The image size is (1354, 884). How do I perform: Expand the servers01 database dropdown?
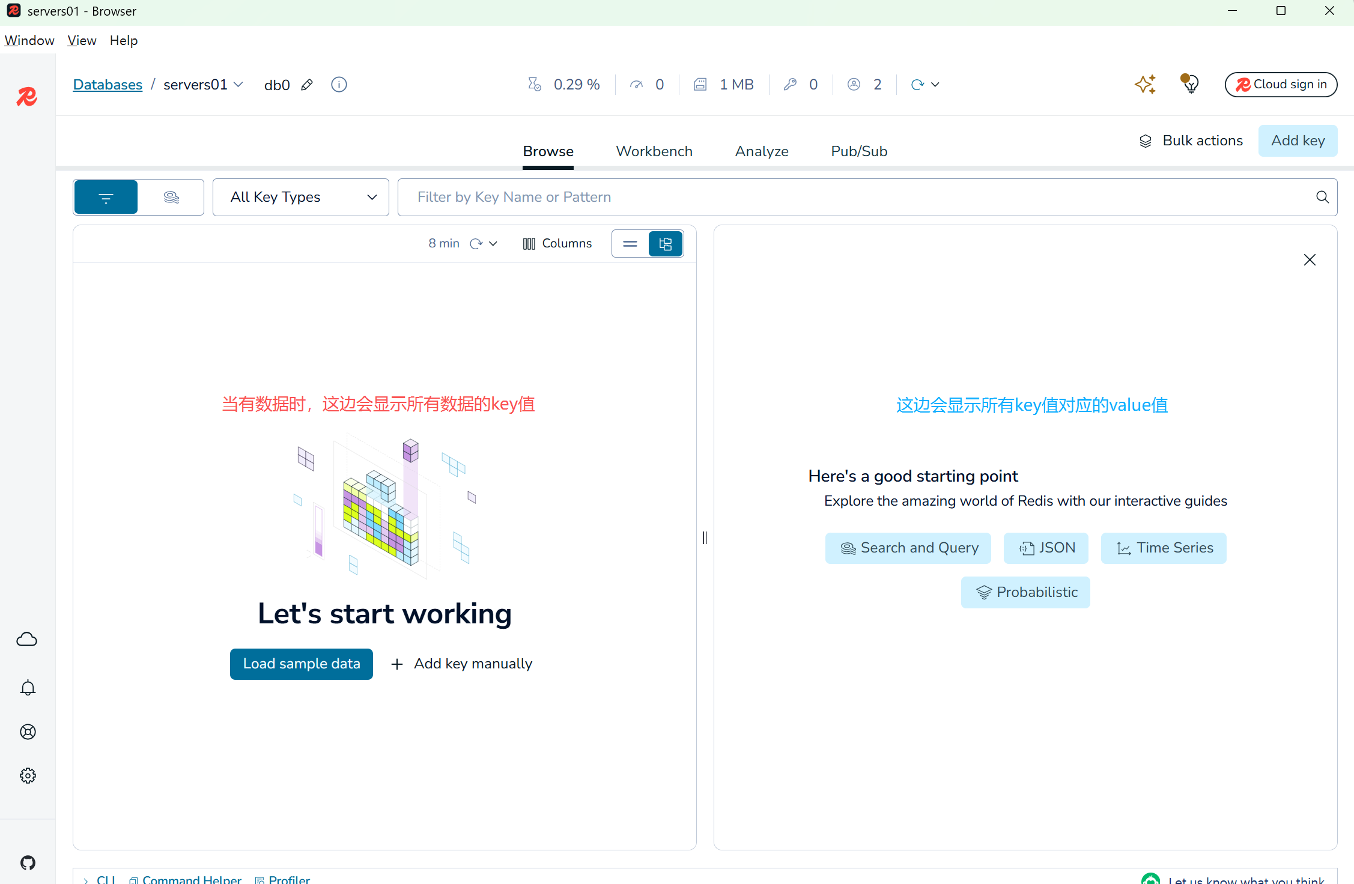click(x=238, y=85)
